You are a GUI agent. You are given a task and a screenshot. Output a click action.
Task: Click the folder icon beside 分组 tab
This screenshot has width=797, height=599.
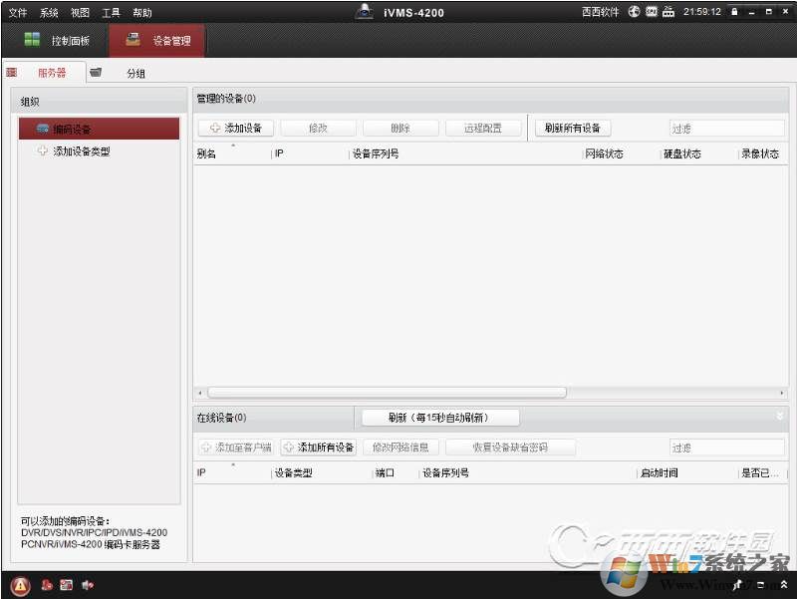coord(96,73)
